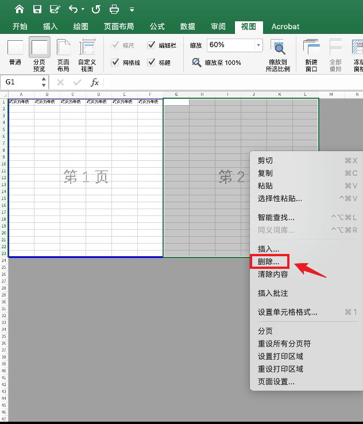Select row 12 header
Viewport: 363px width, 424px height.
4,178
